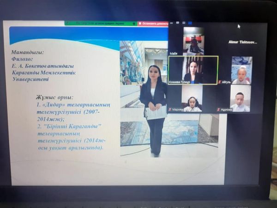Open the shield security icon in sharing bar
This screenshot has height=208, width=277.
tap(134, 23)
